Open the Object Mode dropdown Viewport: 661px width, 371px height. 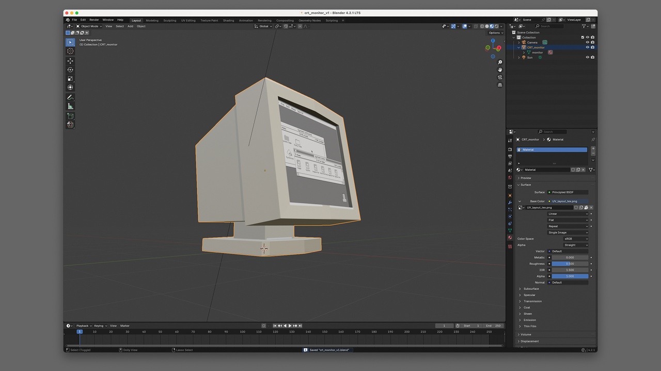coord(89,26)
